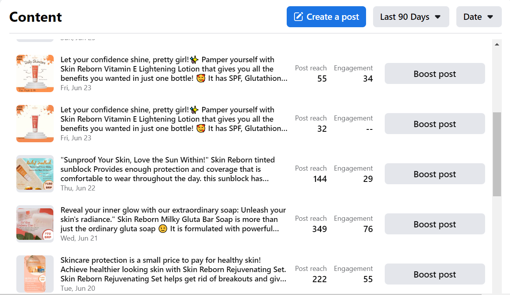This screenshot has height=295, width=510.
Task: Expand the Date sort dropdown
Action: coord(478,17)
